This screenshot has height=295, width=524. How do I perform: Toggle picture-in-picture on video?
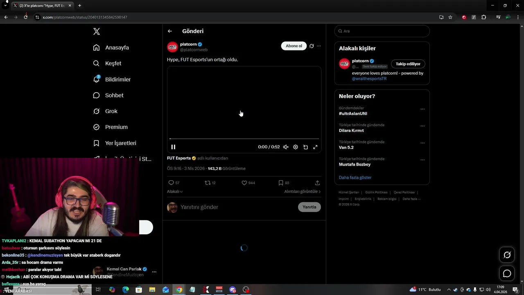pyautogui.click(x=305, y=147)
